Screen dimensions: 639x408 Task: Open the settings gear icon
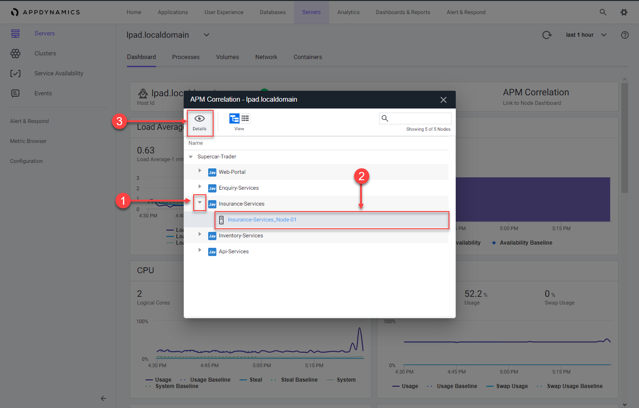tap(624, 12)
